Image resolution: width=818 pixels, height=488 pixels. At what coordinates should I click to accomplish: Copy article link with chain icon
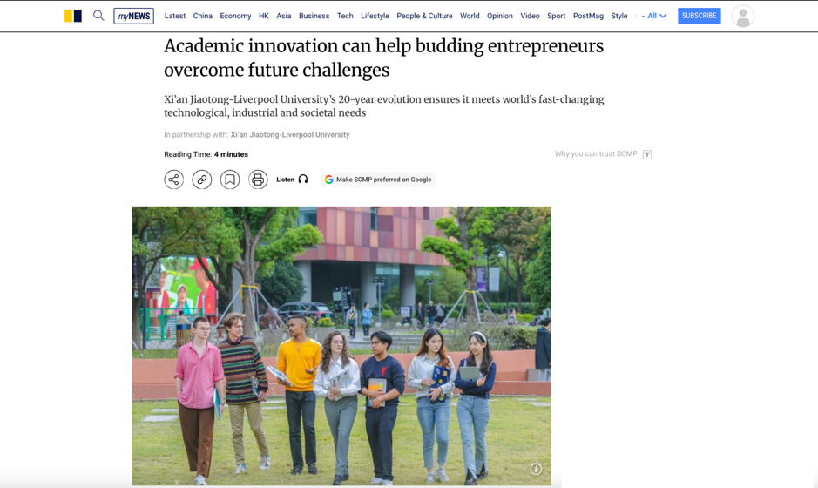(x=202, y=180)
